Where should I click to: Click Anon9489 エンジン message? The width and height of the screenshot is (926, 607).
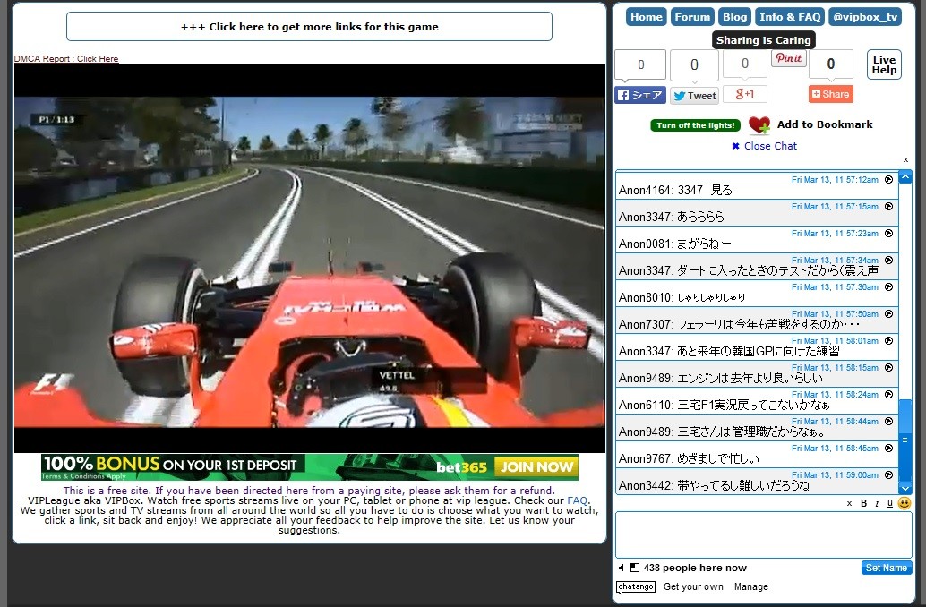pyautogui.click(x=757, y=374)
